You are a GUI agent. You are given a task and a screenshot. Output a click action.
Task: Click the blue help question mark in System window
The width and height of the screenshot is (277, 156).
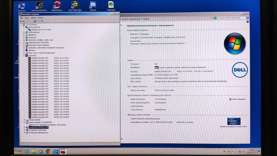coord(247,22)
